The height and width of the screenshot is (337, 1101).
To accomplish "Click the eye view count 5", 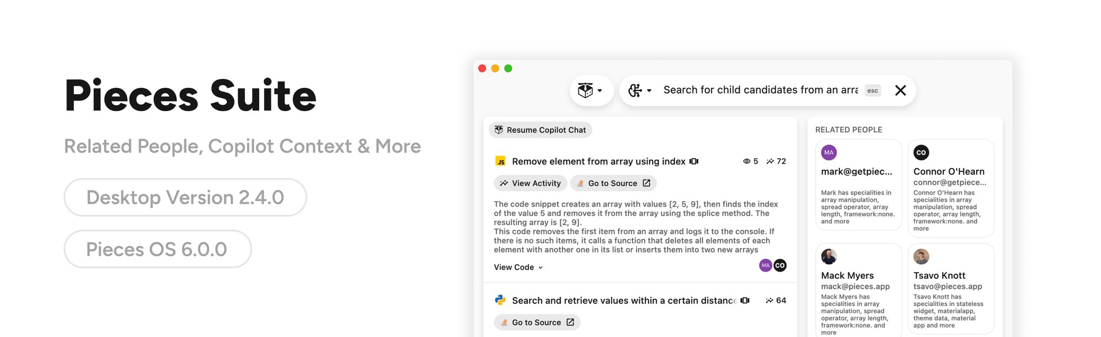I will tap(750, 162).
